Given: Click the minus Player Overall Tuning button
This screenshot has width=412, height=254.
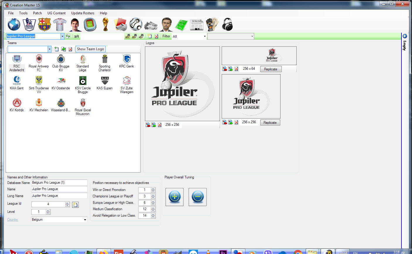Looking at the screenshot, I should (198, 197).
